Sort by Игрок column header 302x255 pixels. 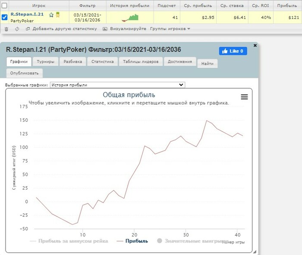point(39,6)
